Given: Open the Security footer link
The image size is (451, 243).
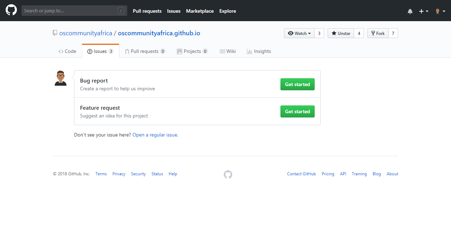Looking at the screenshot, I should [x=138, y=174].
